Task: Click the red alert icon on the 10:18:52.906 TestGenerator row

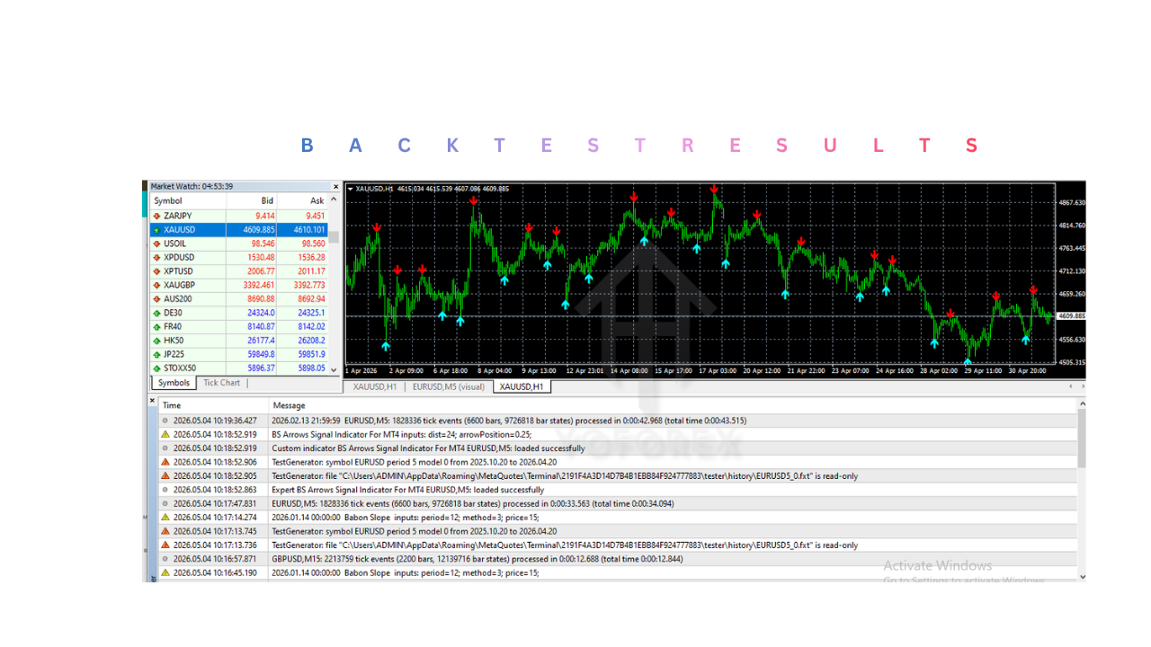Action: point(165,462)
